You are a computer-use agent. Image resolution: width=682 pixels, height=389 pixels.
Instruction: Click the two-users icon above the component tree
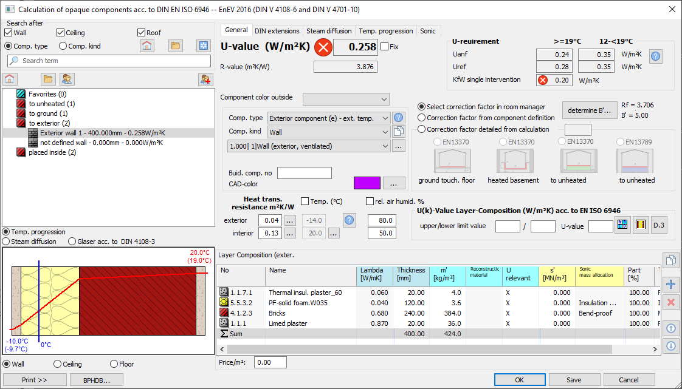[67, 79]
